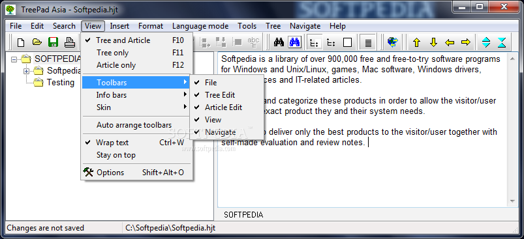Expand the Softpedia child node
The image size is (524, 239).
pyautogui.click(x=26, y=71)
